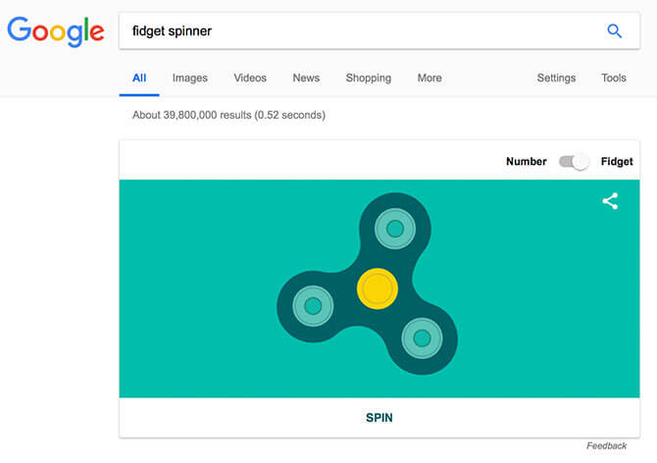Toggle the Number/Fidget switch
Screen dimensions: 657x463
click(x=574, y=161)
